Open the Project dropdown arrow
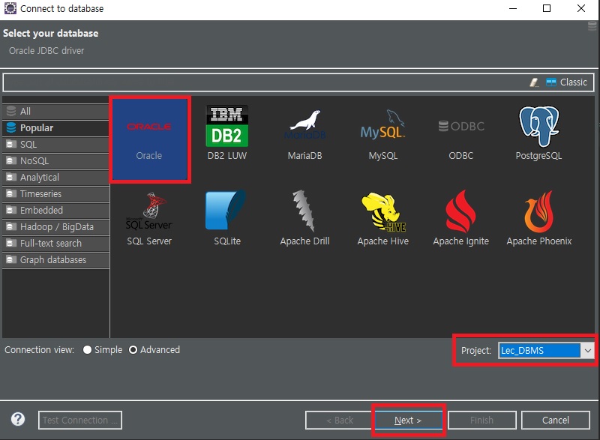Viewport: 600px width, 440px height. [587, 351]
